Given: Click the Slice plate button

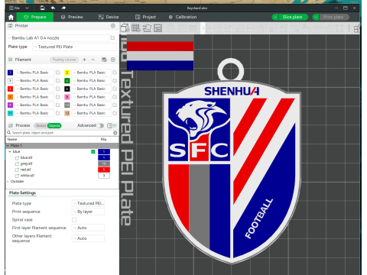Looking at the screenshot, I should tap(293, 17).
